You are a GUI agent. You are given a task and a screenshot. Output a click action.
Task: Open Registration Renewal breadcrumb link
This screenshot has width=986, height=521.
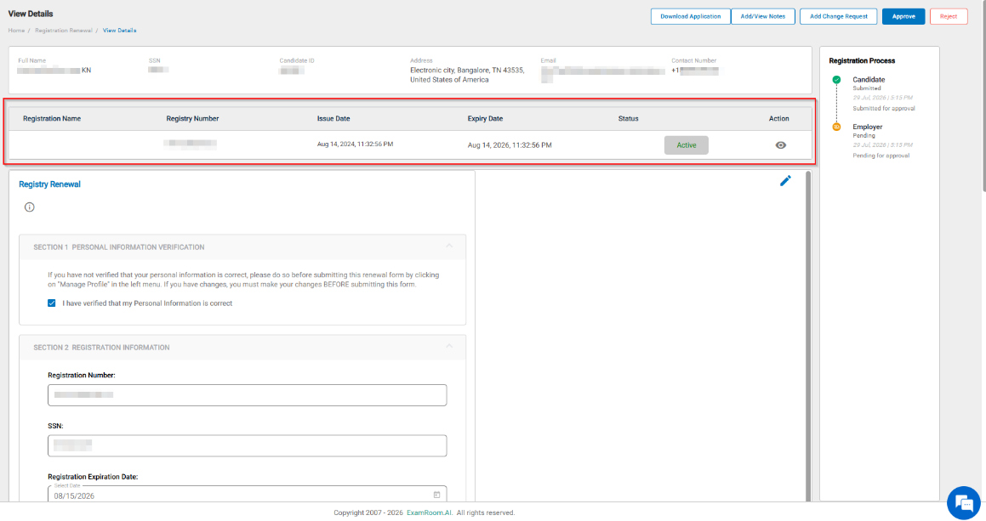click(64, 30)
